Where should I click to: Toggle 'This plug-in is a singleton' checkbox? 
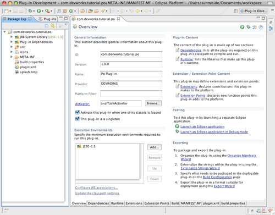click(78, 119)
